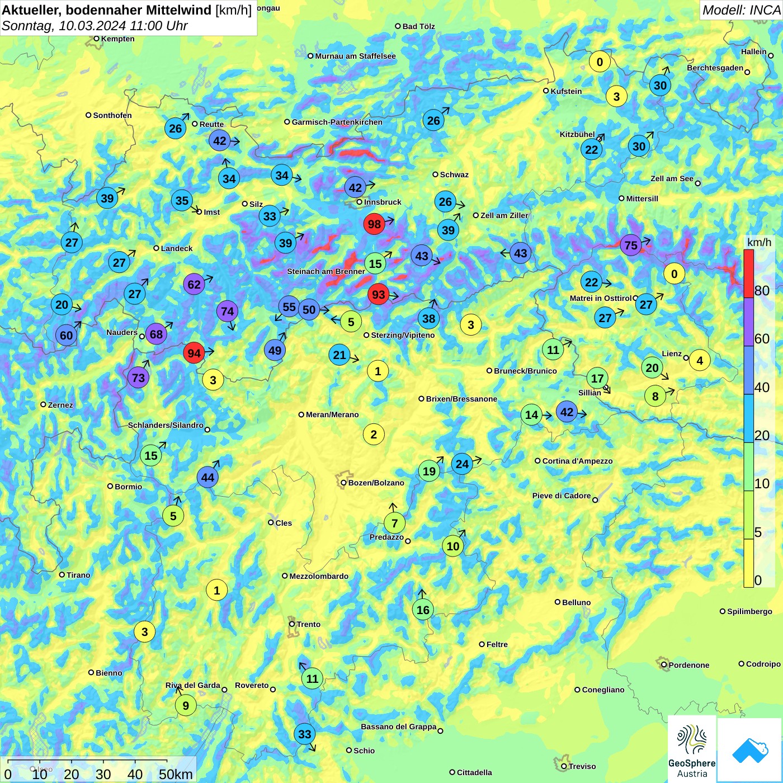Image resolution: width=783 pixels, height=783 pixels.
Task: Select the Trento city label
Action: tap(309, 624)
